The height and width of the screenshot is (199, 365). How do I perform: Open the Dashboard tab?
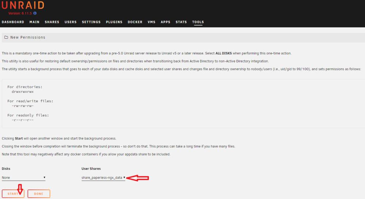coord(13,22)
